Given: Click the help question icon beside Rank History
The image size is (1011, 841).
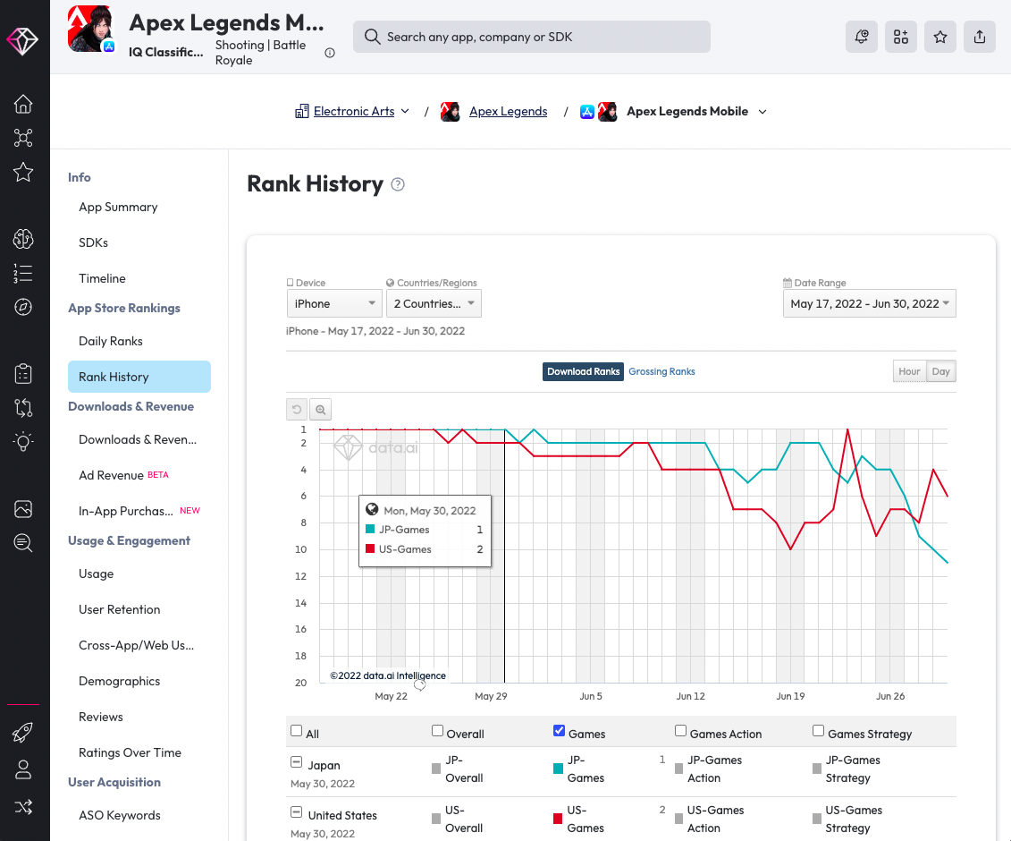Looking at the screenshot, I should (398, 184).
